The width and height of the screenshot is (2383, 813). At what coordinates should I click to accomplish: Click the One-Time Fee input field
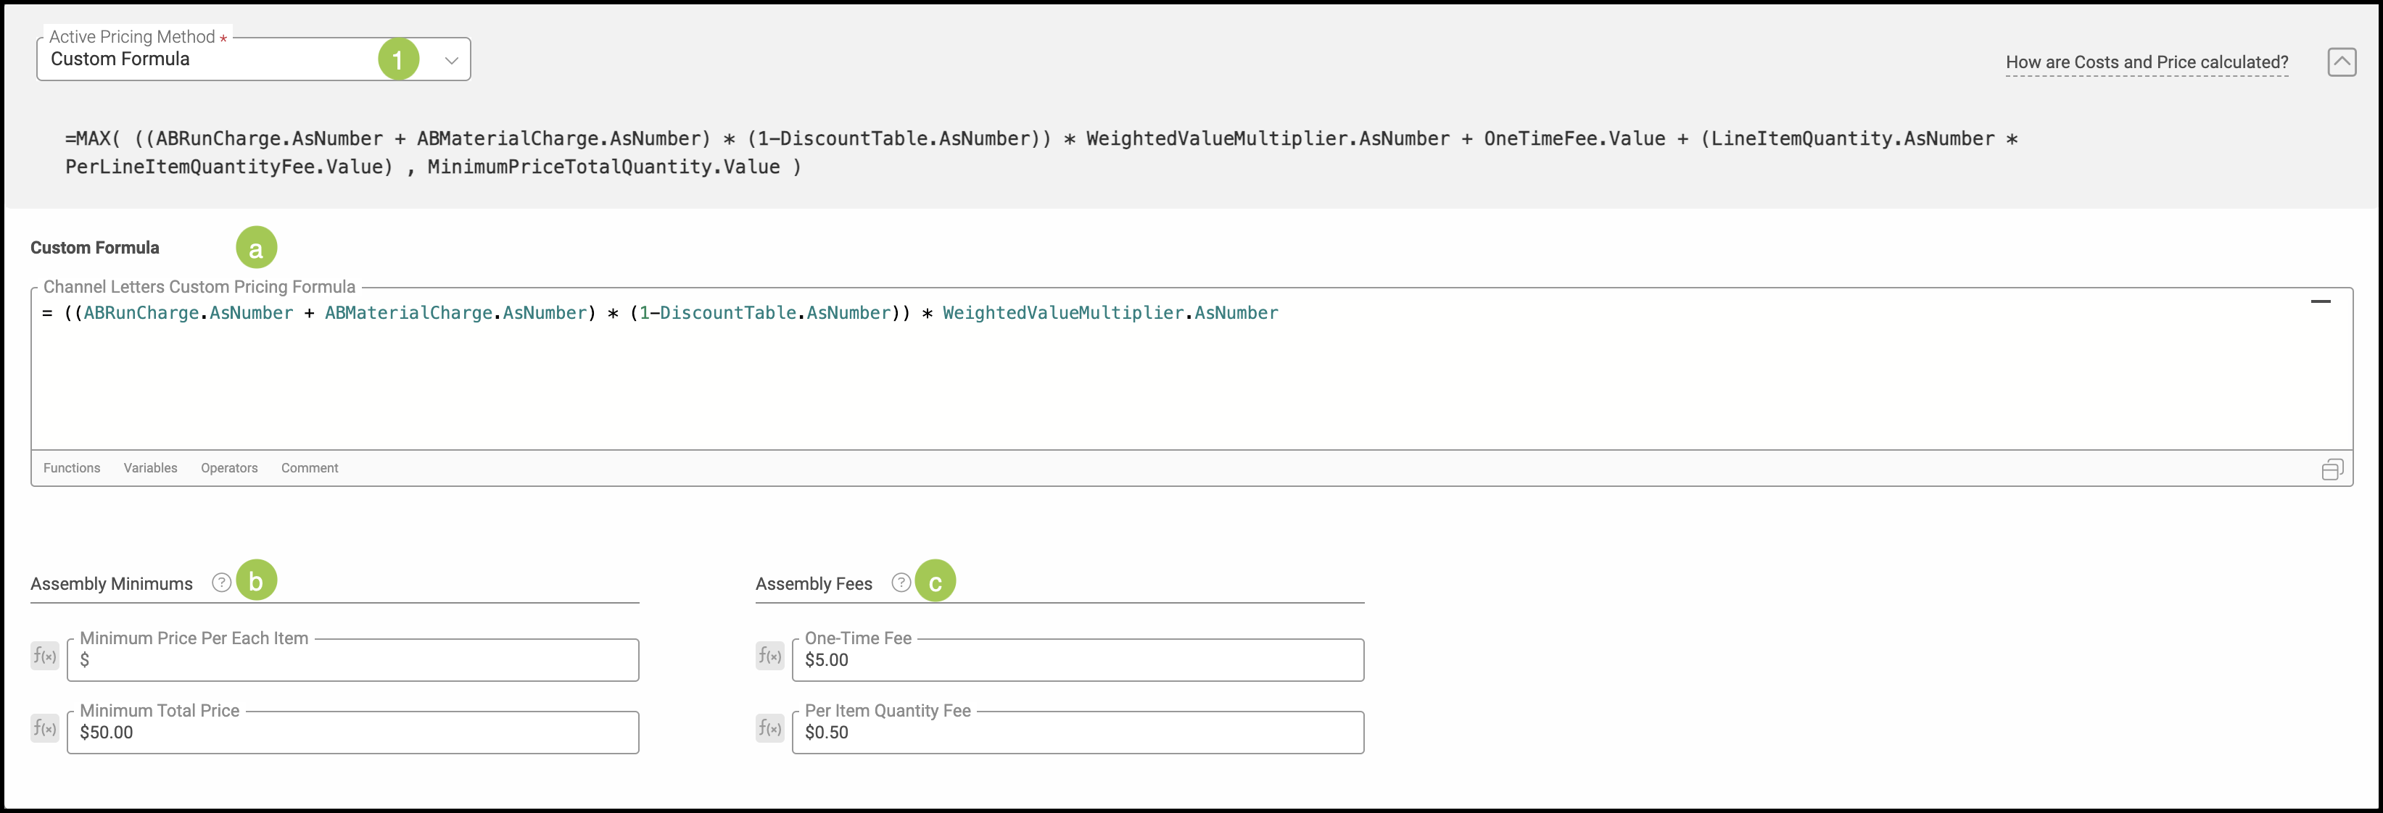1077,661
